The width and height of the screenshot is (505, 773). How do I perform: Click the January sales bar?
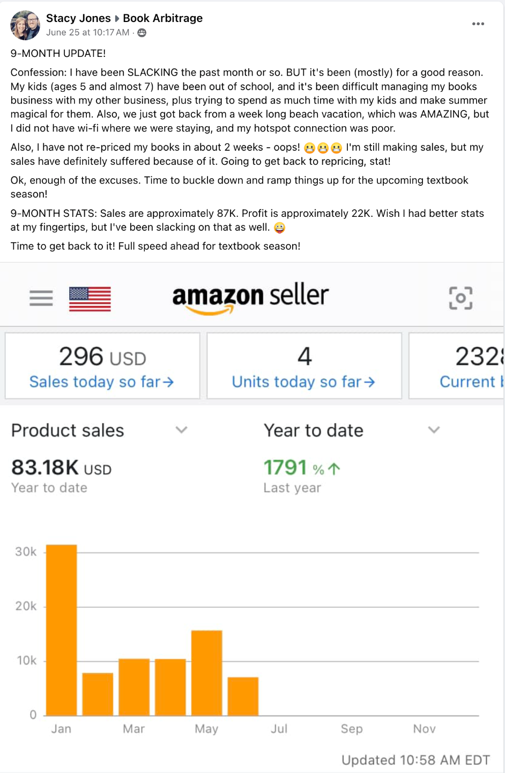point(62,630)
